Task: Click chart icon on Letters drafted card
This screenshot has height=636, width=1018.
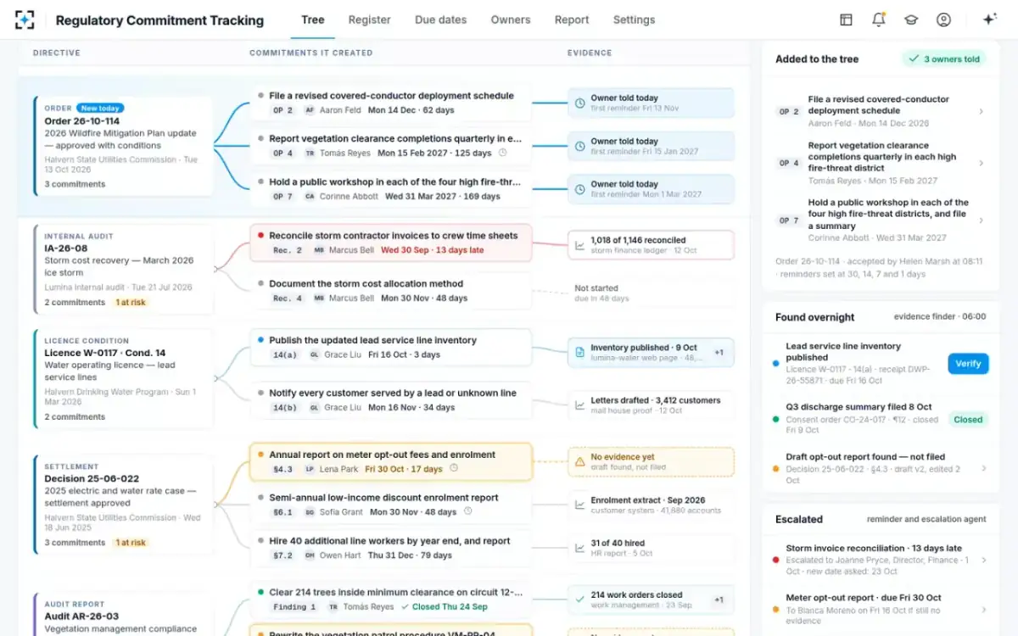Action: pyautogui.click(x=579, y=405)
